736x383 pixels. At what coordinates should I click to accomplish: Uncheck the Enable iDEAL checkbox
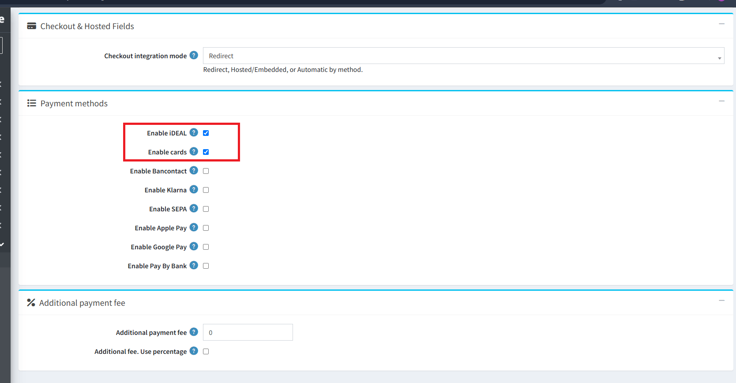point(206,133)
